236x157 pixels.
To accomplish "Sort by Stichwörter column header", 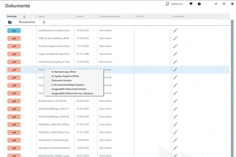I will point(179,16).
